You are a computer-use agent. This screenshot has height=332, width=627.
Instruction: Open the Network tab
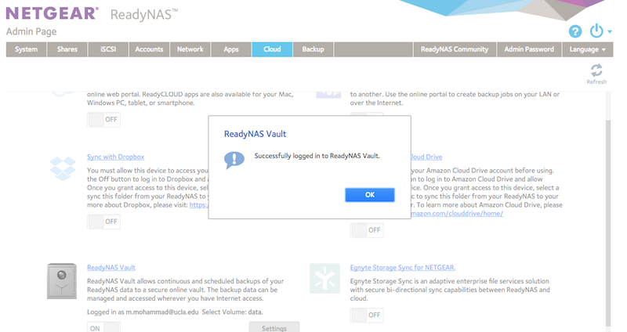click(x=190, y=49)
